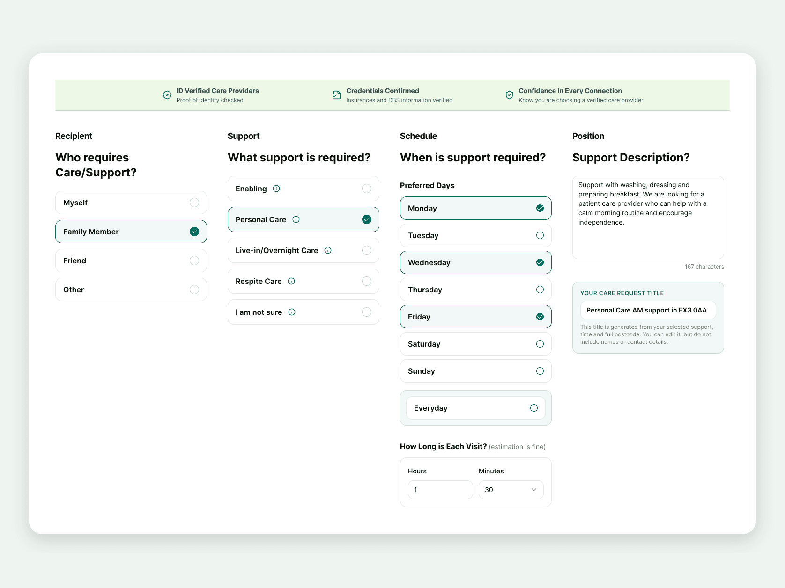The width and height of the screenshot is (785, 588).
Task: Choose the I am not sure option
Action: [304, 312]
